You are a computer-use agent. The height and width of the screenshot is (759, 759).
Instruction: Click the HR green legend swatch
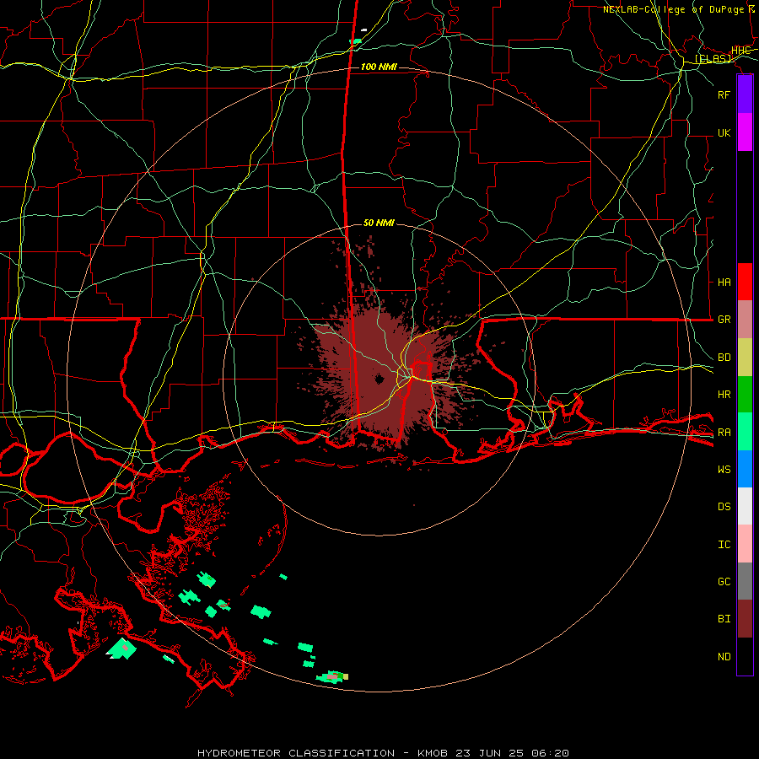(x=745, y=395)
